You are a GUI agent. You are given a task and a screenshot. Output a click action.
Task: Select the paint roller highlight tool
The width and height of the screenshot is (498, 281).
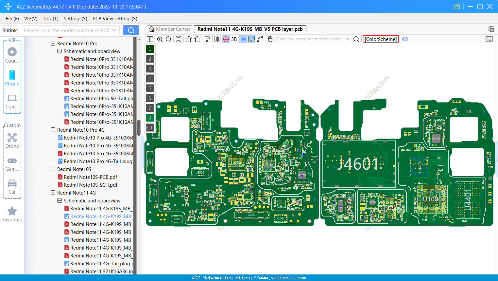[x=207, y=39]
